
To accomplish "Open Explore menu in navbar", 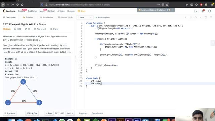I will pyautogui.click(x=21, y=11).
